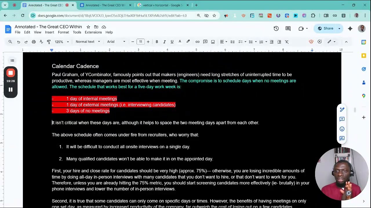371x208 pixels.
Task: Toggle bold formatting
Action: click(157, 42)
